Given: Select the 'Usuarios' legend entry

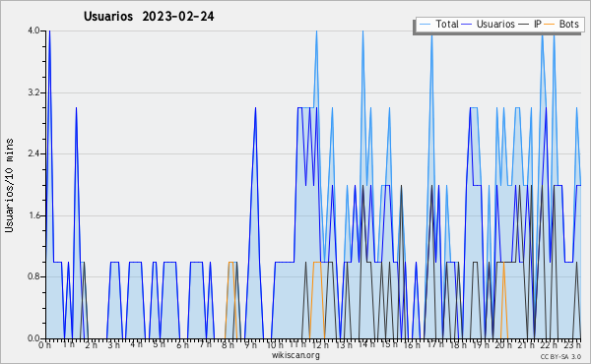Looking at the screenshot, I should (489, 24).
